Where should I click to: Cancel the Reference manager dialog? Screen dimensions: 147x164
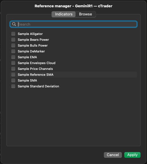(x=113, y=155)
